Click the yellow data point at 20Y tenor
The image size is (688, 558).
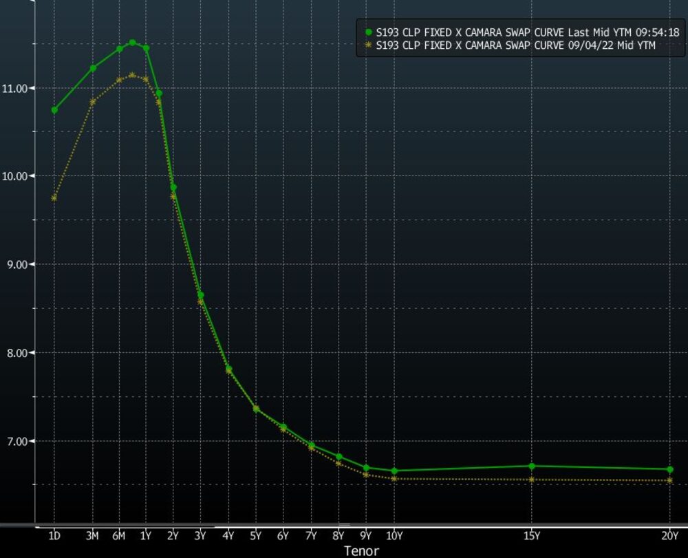(669, 480)
